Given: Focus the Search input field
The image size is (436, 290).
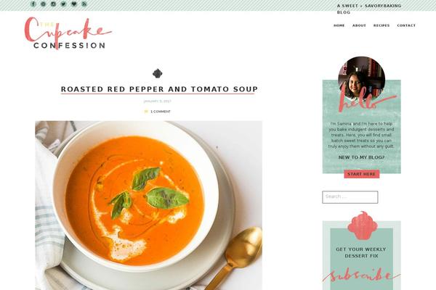Looking at the screenshot, I should 350,197.
